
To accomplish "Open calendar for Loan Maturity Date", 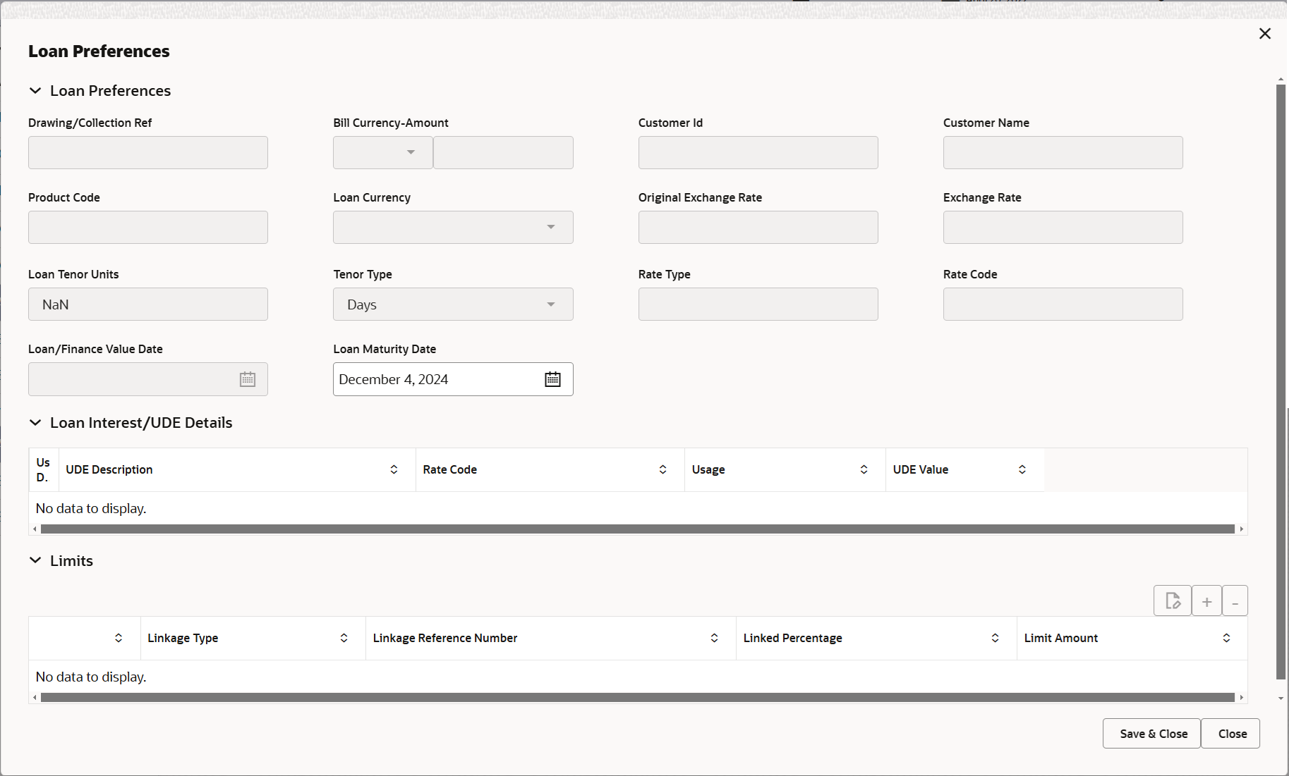I will [552, 379].
